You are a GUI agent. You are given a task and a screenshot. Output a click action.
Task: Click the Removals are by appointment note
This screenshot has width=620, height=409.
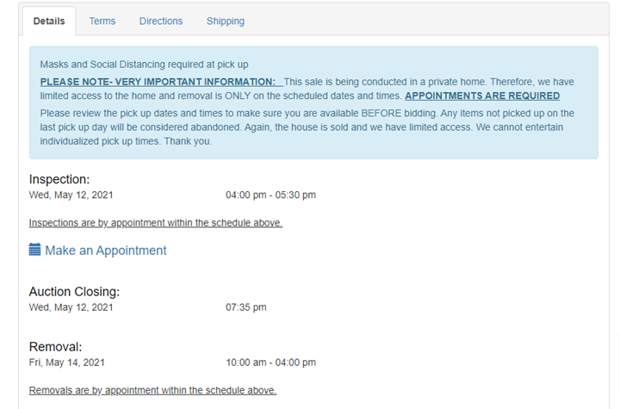(152, 390)
